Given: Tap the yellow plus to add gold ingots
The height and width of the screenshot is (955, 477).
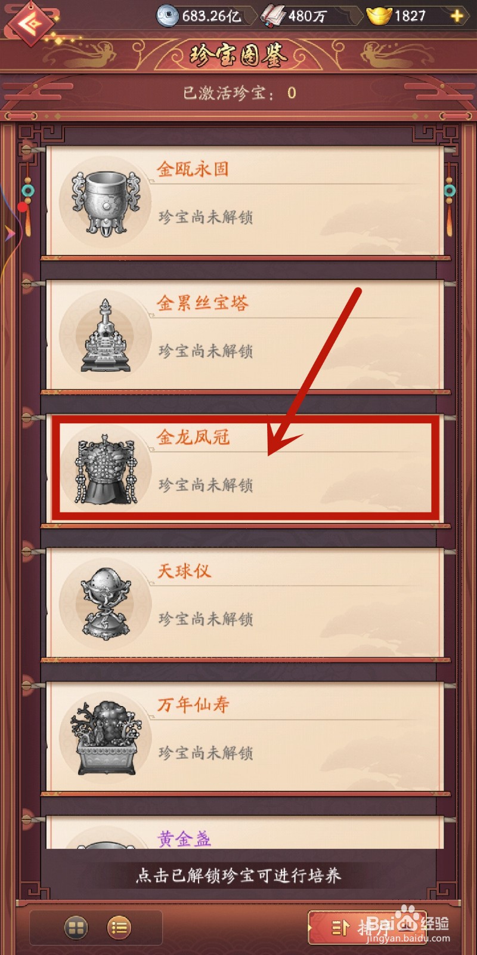Looking at the screenshot, I should click(x=457, y=16).
